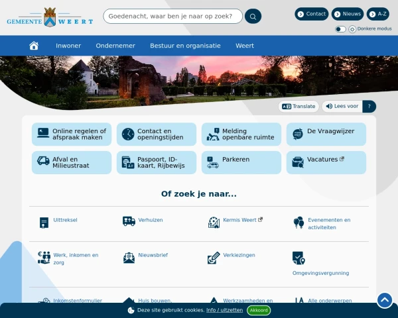
Task: Open the cookie Info / uitzetten link
Action: (224, 310)
